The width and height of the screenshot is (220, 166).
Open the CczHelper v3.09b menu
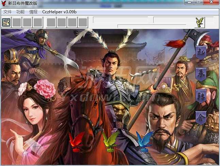coord(59,12)
